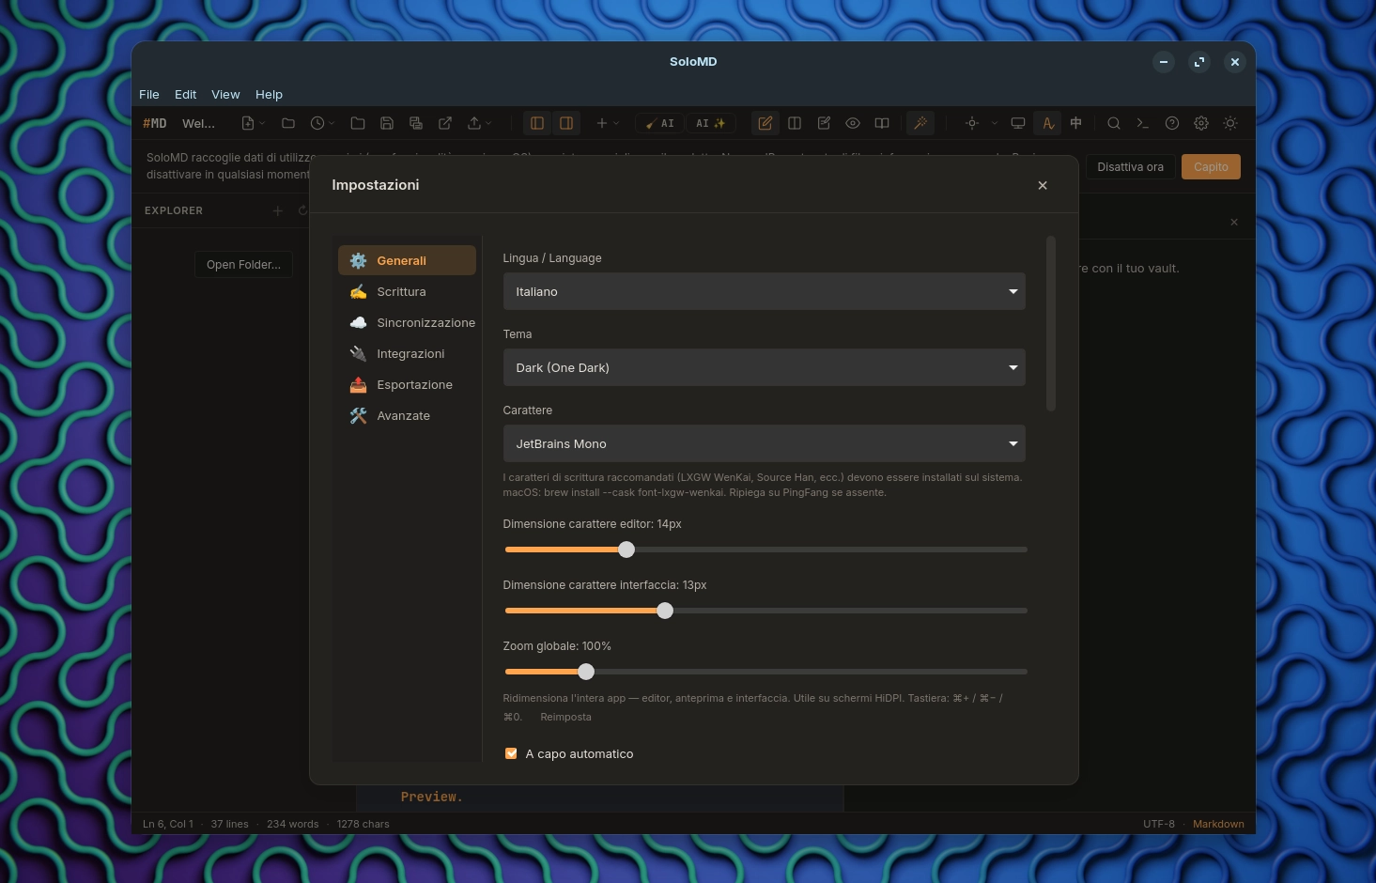
Task: Click the Capito button
Action: (x=1211, y=166)
